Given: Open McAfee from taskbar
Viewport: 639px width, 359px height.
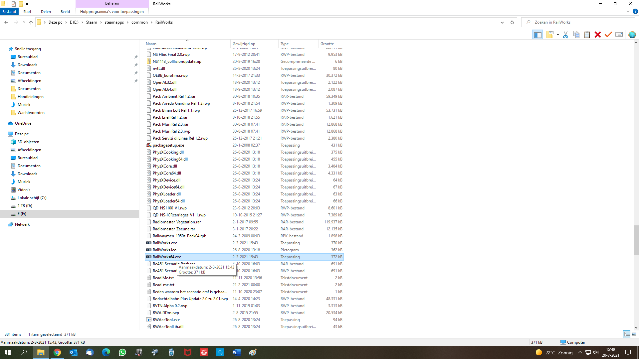Looking at the screenshot, I should [x=188, y=352].
